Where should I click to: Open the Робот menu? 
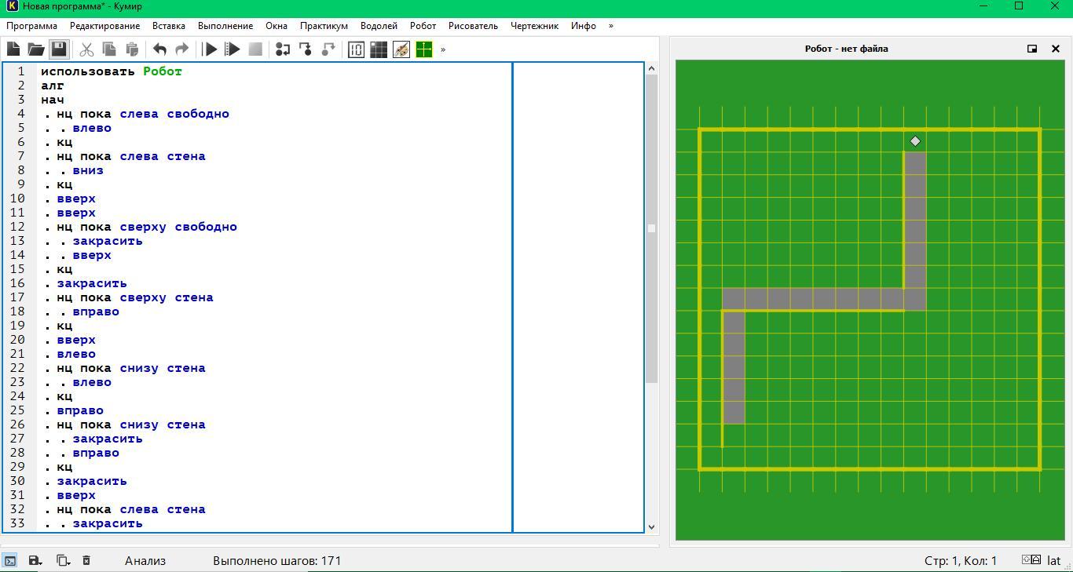click(x=423, y=26)
